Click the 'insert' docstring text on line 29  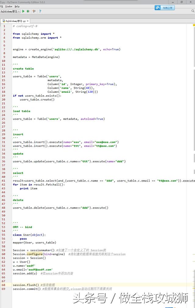pos(18,134)
